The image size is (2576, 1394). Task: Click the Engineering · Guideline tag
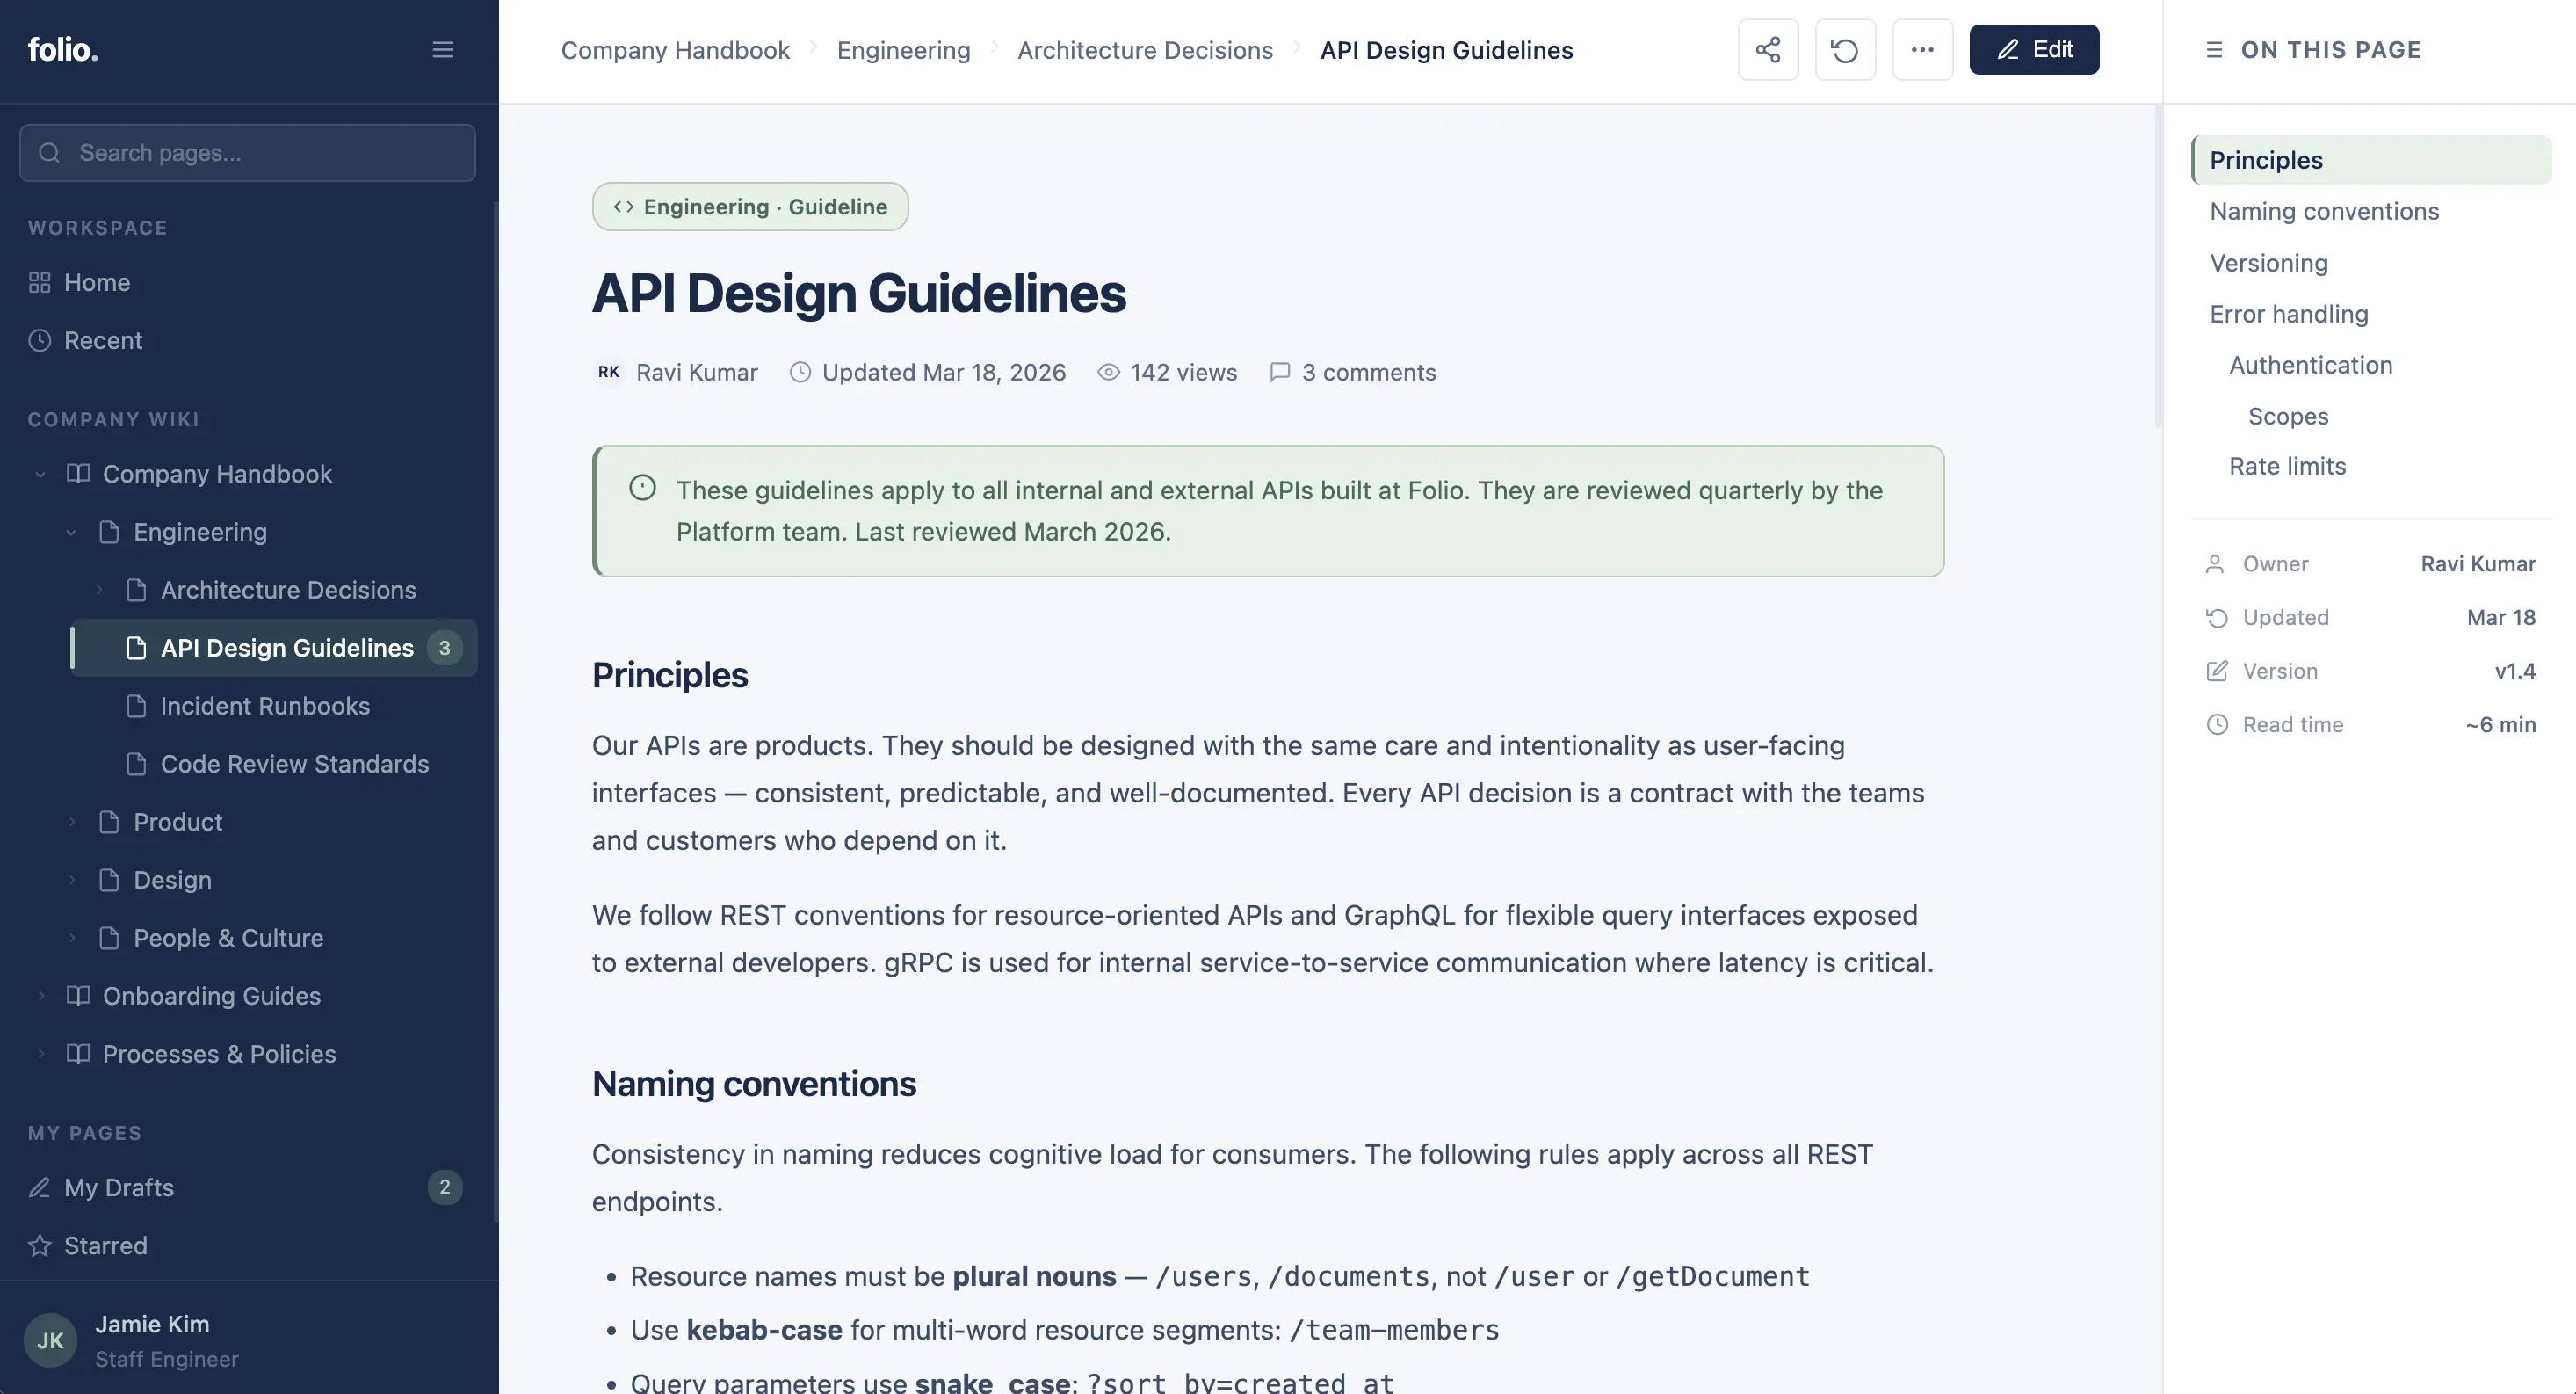coord(750,207)
